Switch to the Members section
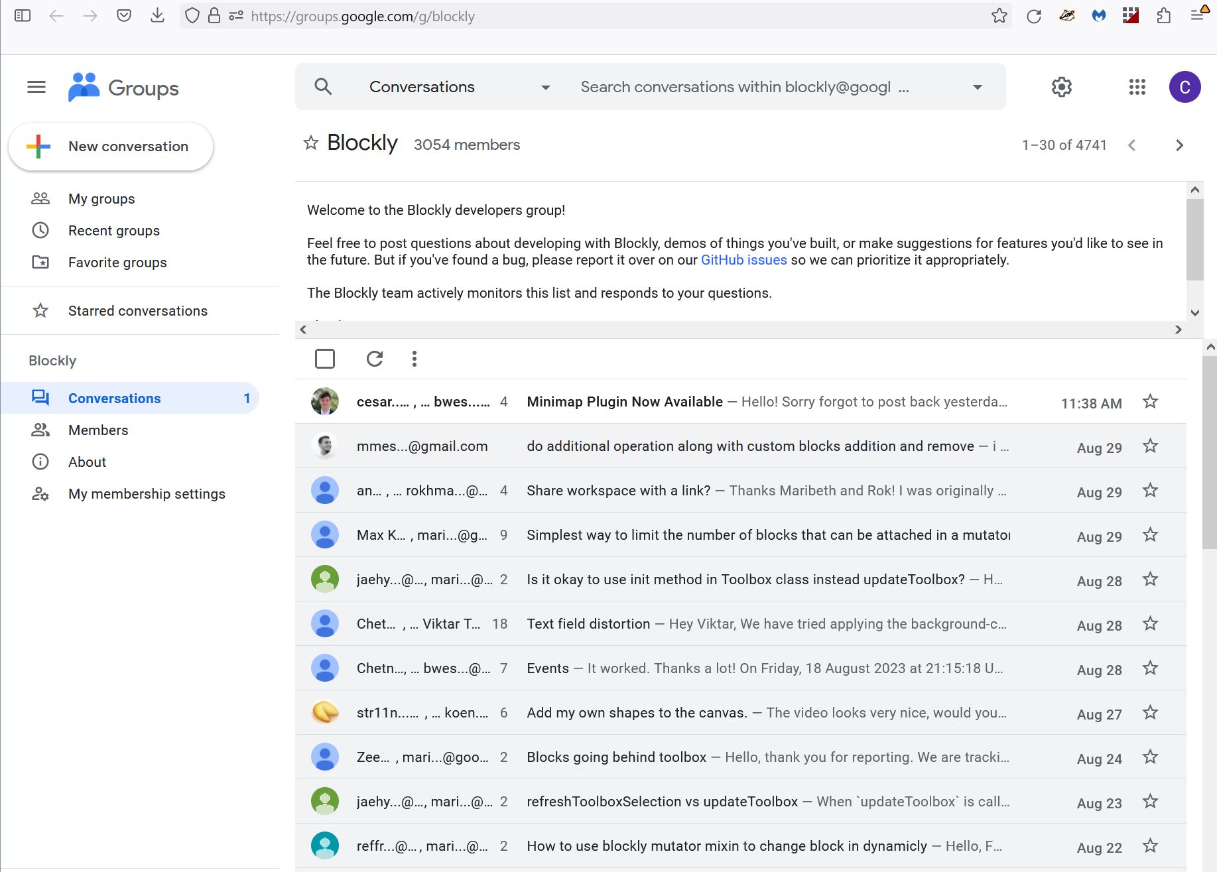Screen dimensions: 1217x872 [x=97, y=430]
